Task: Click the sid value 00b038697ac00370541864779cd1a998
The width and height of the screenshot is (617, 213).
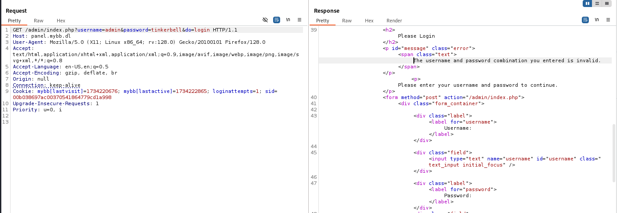Action: [62, 97]
